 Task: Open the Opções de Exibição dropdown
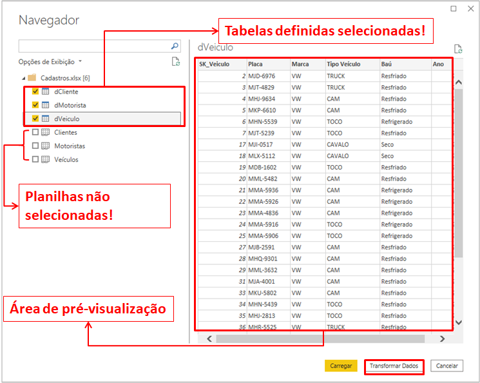tap(50, 62)
